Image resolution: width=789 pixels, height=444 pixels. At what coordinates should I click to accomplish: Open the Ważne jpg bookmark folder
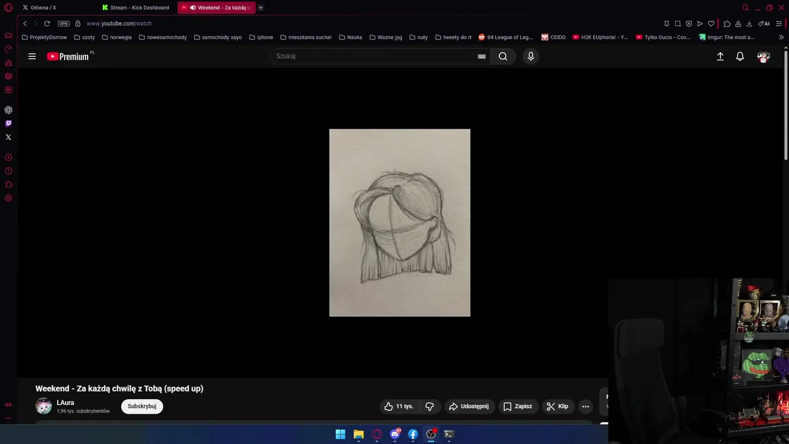click(x=386, y=37)
